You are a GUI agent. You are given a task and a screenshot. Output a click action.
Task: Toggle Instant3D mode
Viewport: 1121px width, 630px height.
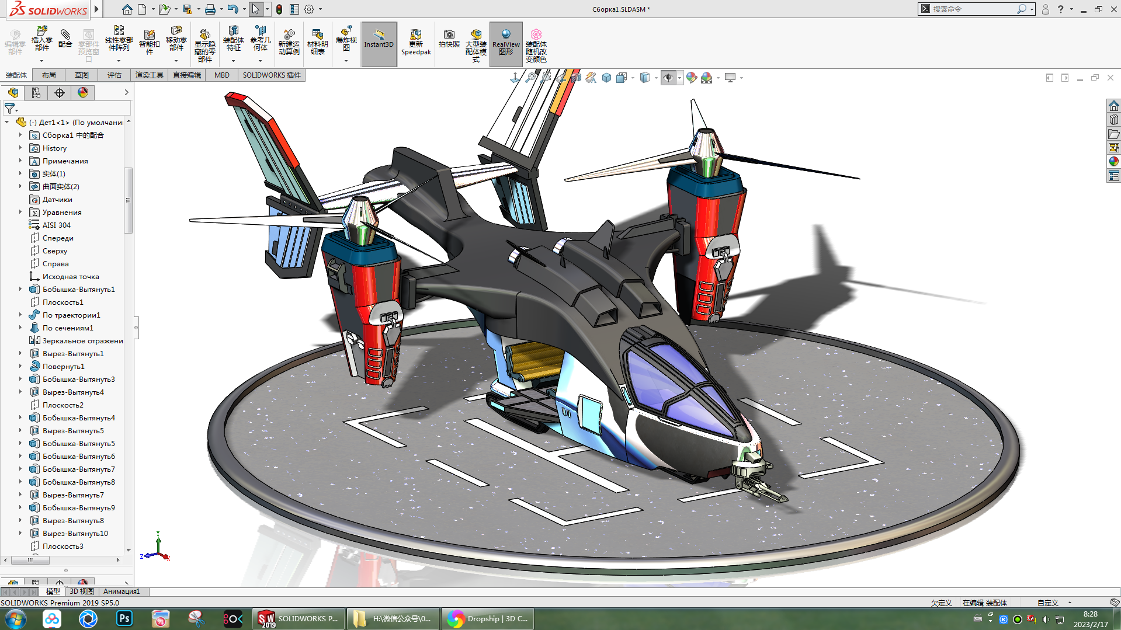click(379, 42)
